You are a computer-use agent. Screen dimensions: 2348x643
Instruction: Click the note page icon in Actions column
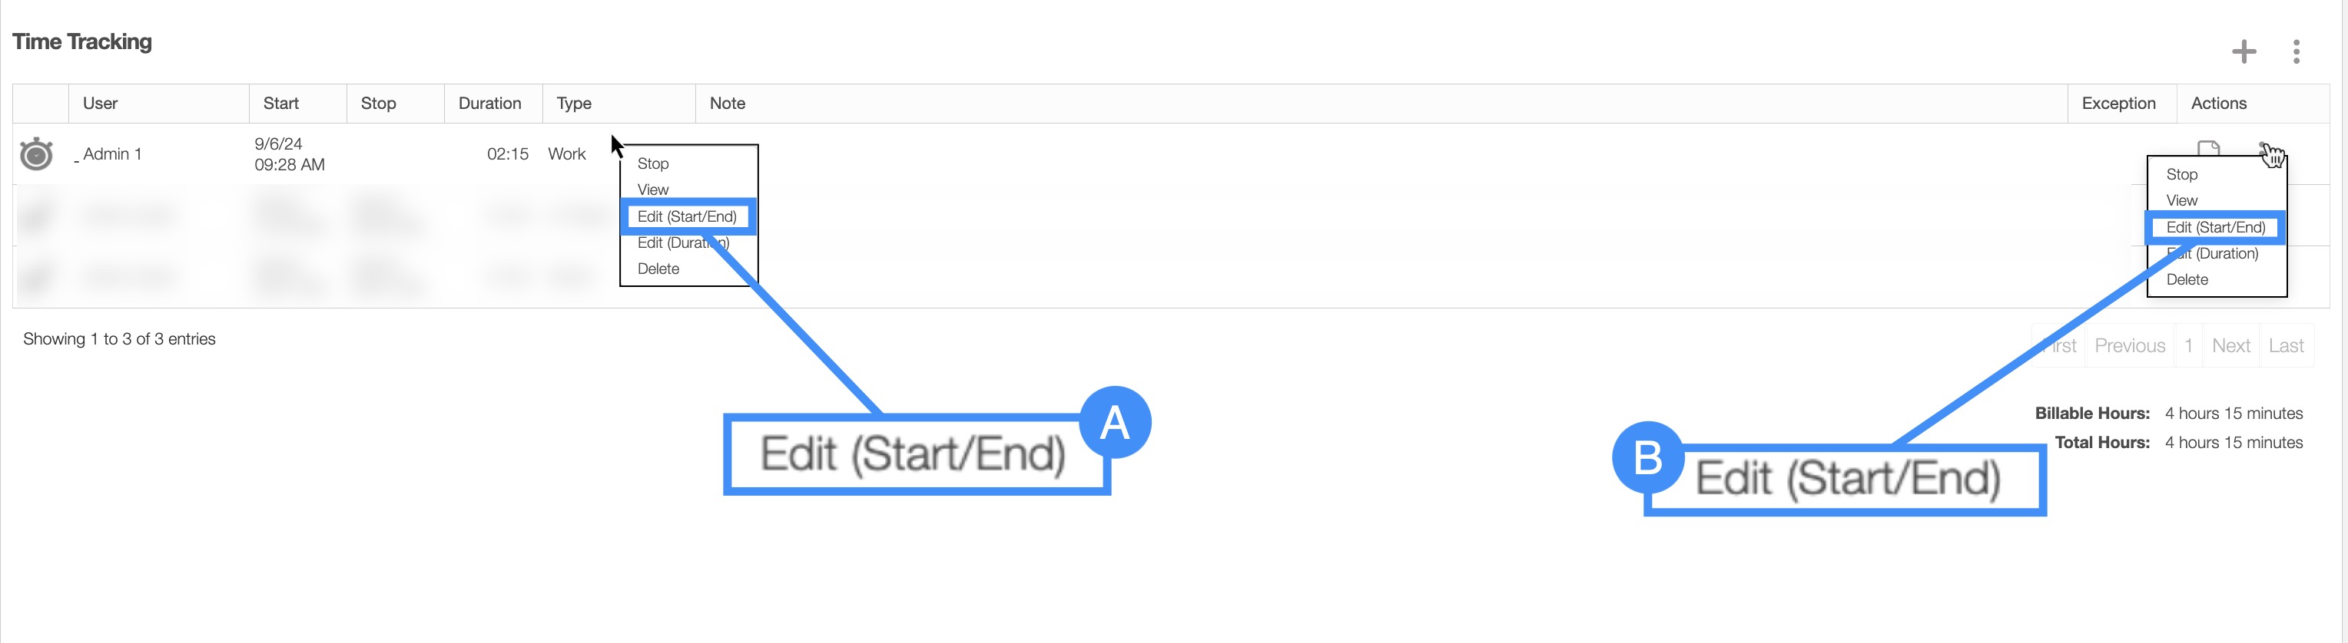[x=2207, y=148]
